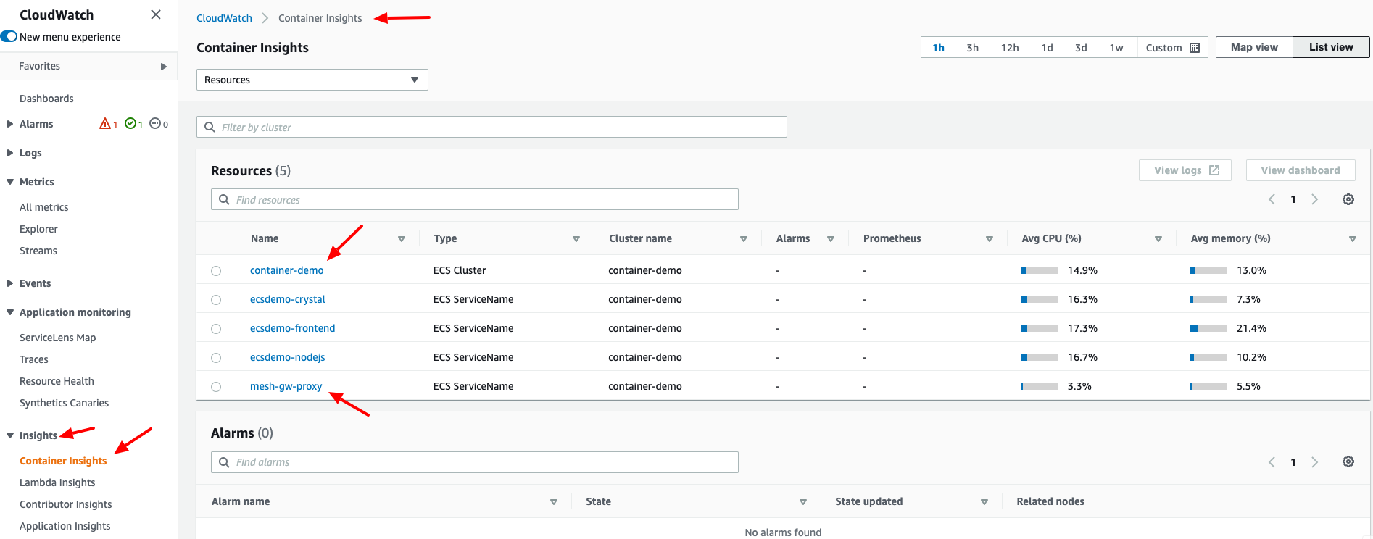Select the ecsdemo-nodejs row radio button
Screen dimensions: 1373x539
[216, 358]
